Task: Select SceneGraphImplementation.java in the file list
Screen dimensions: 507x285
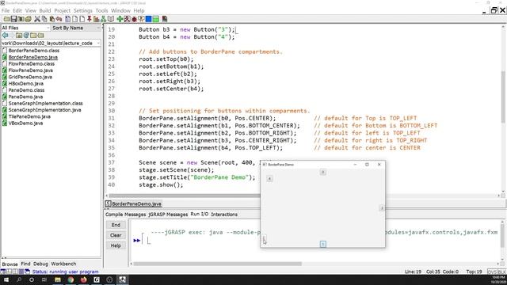Action: tap(44, 110)
